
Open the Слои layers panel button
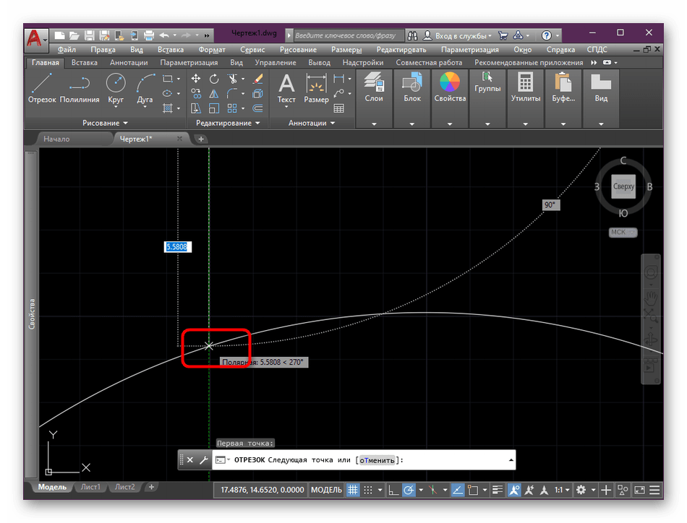374,89
